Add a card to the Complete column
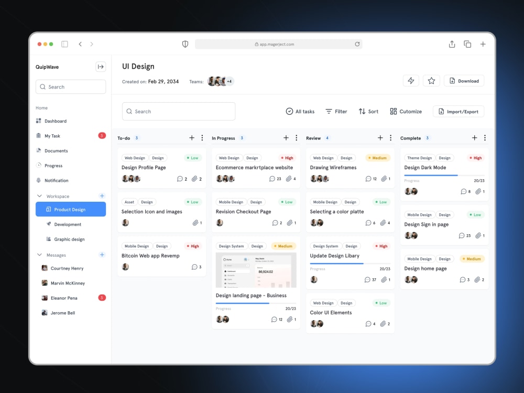 tap(475, 138)
